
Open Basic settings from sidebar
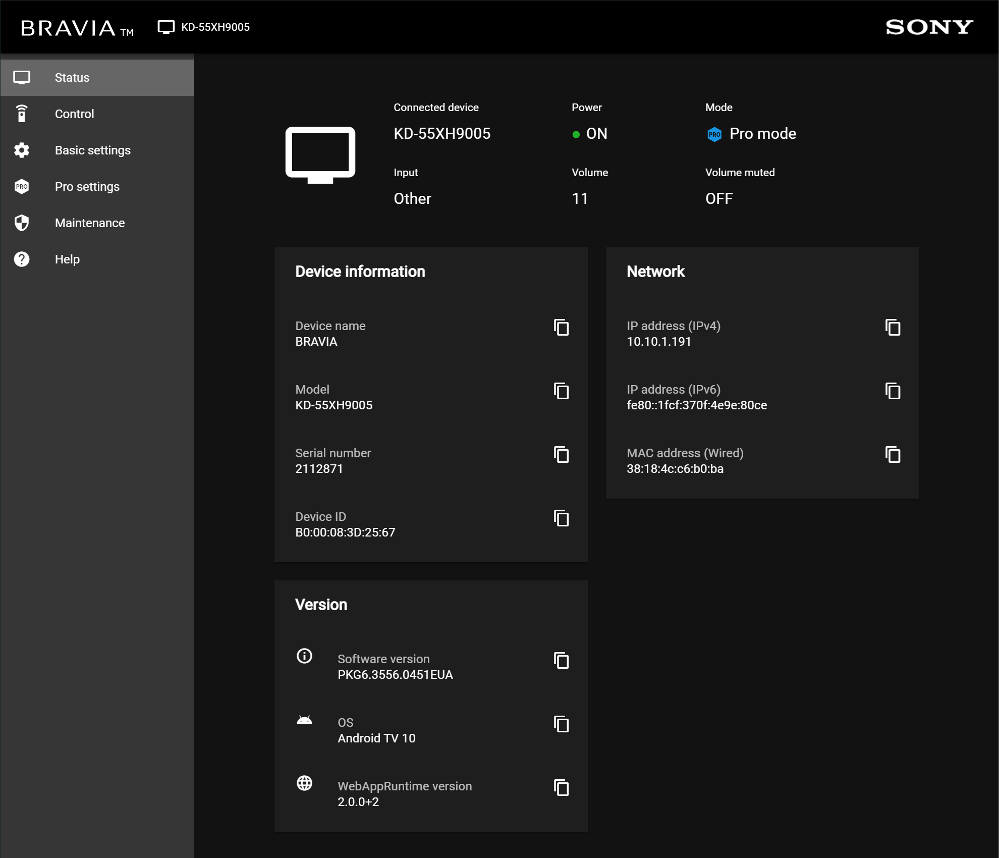click(x=92, y=150)
